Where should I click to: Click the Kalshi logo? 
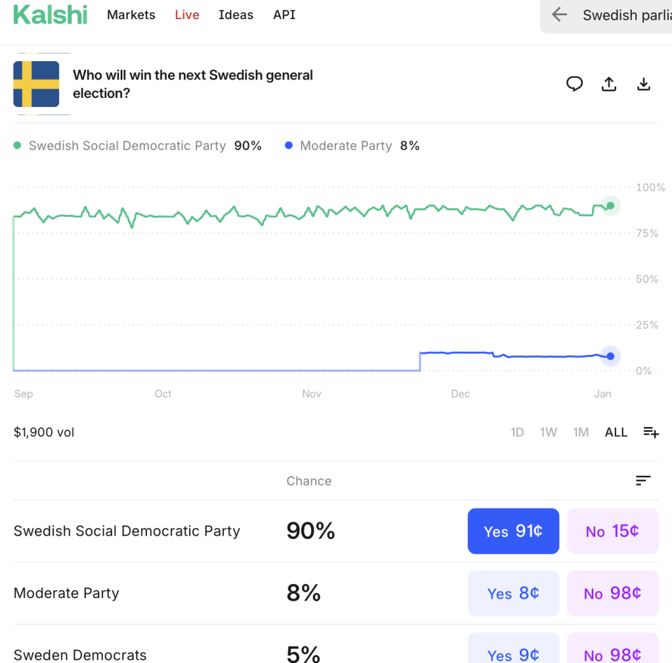coord(50,14)
